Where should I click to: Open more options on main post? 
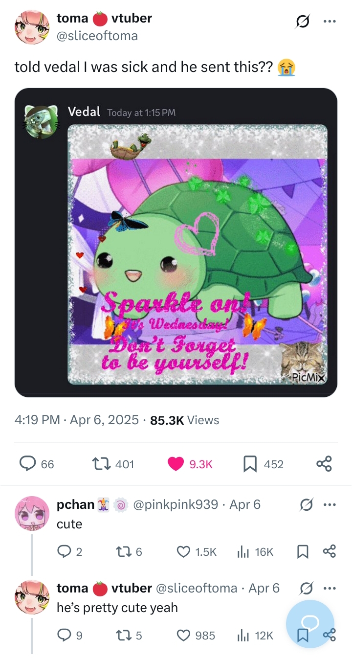click(330, 22)
